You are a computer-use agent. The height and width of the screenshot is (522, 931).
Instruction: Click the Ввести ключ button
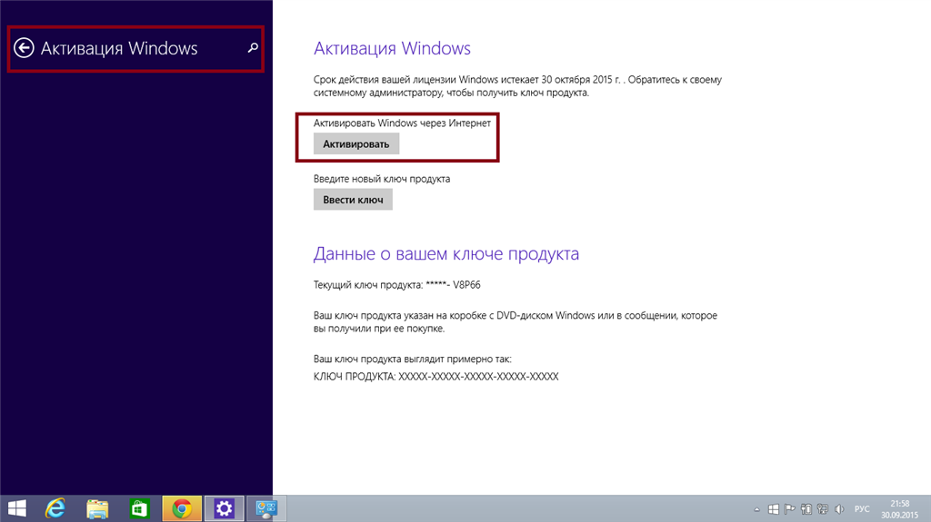click(353, 200)
